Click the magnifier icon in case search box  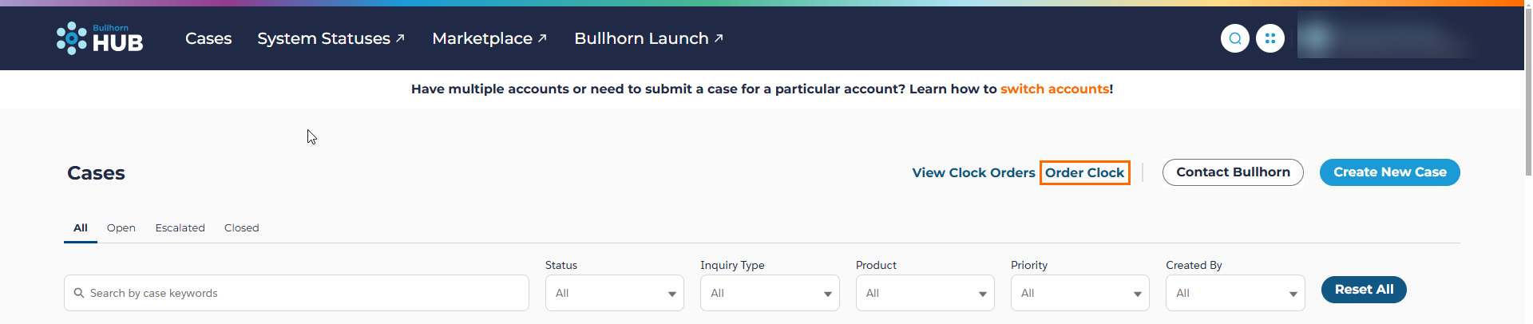point(79,293)
